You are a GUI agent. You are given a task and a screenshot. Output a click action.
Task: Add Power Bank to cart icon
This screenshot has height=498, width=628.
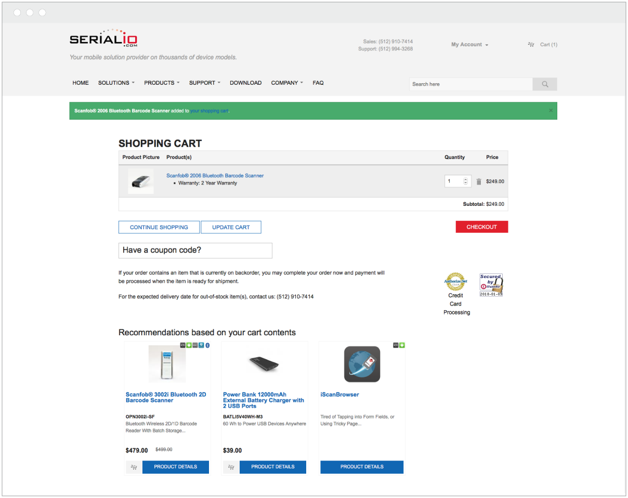pyautogui.click(x=231, y=467)
